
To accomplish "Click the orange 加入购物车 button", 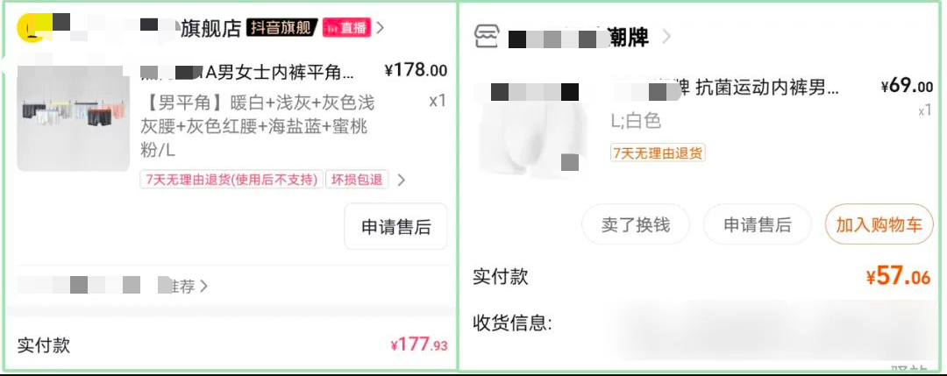I will [x=879, y=224].
